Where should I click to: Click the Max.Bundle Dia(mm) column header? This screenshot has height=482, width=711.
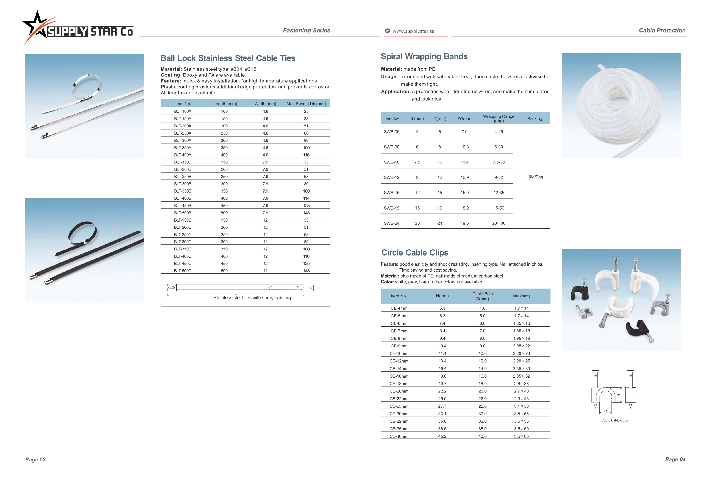click(306, 104)
